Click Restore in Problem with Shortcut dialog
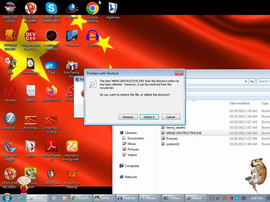The image size is (270, 202). [x=128, y=117]
